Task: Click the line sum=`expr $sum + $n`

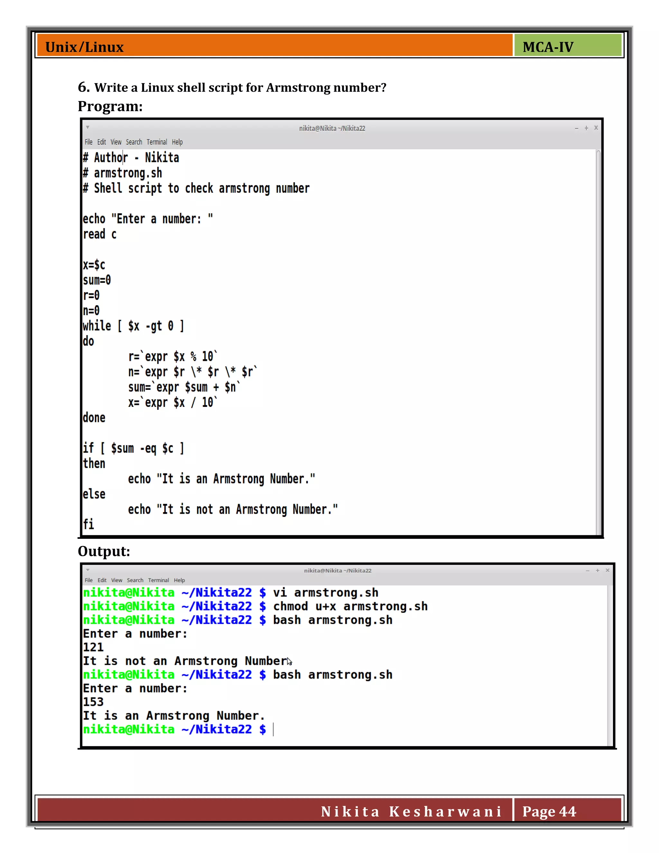Action: pos(184,387)
